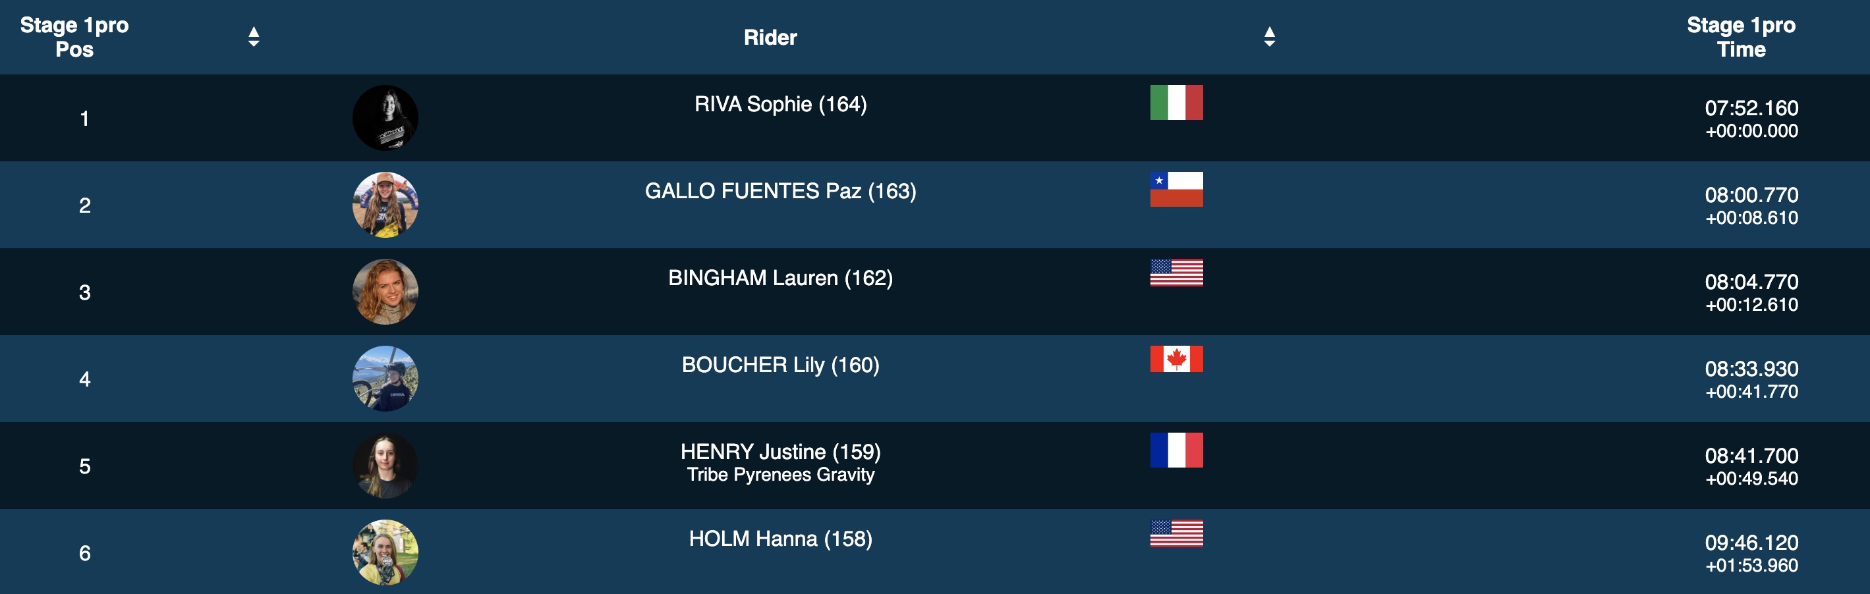Open BOUCHER Lily (160) rider link

coord(780,365)
